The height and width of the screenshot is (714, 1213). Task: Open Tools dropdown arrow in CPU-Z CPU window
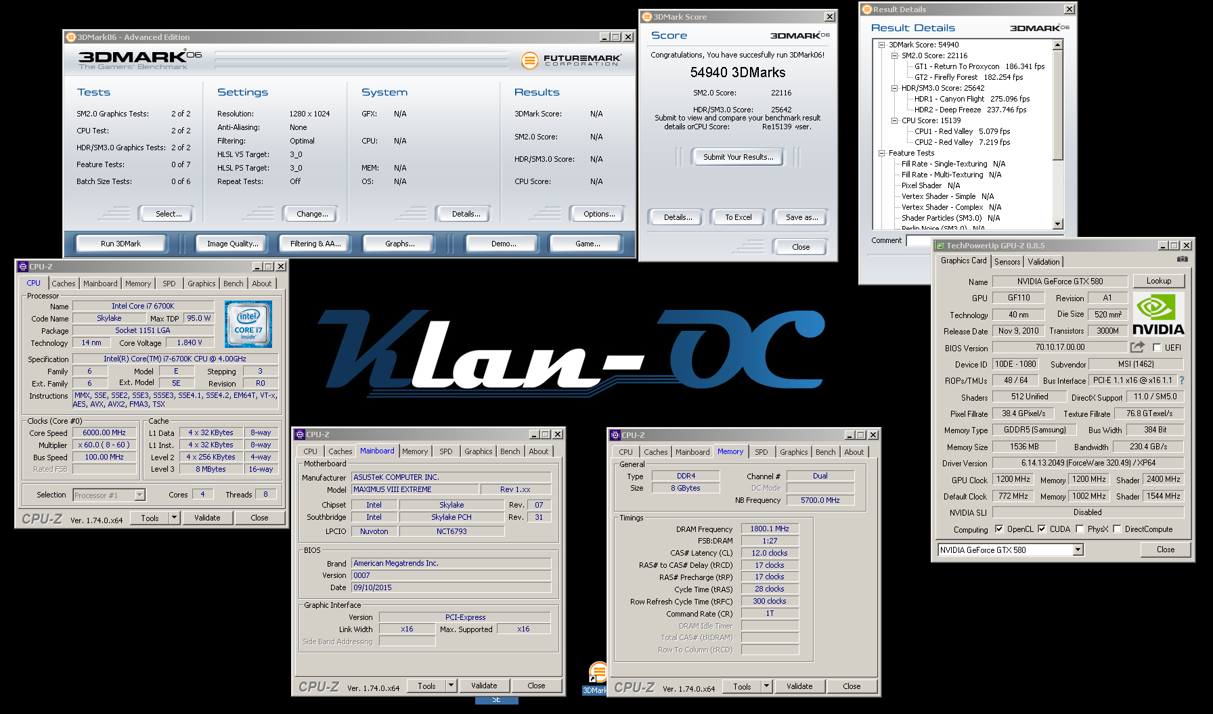(x=174, y=518)
